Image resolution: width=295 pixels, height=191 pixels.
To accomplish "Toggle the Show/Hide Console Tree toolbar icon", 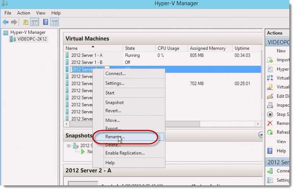I will click(35, 22).
